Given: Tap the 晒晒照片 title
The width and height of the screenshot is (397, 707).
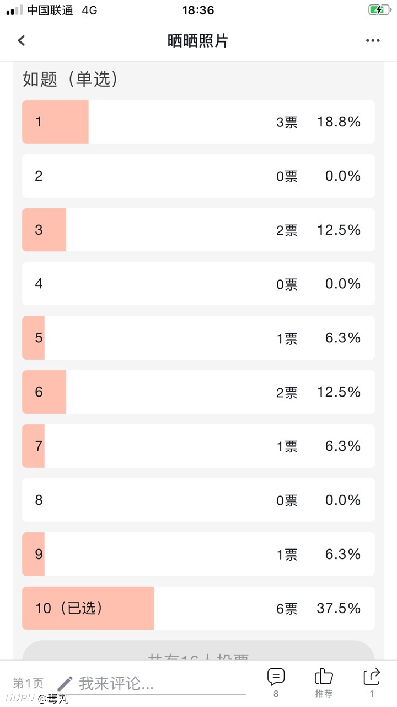Looking at the screenshot, I should [x=198, y=40].
